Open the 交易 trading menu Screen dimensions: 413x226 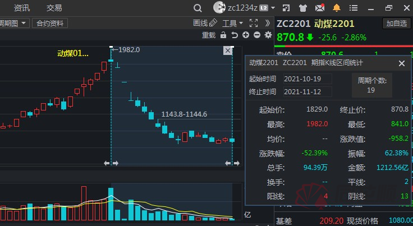point(54,8)
